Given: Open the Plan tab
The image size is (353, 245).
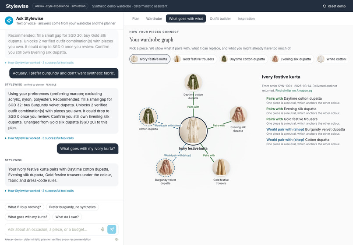Looking at the screenshot, I should click(x=136, y=19).
